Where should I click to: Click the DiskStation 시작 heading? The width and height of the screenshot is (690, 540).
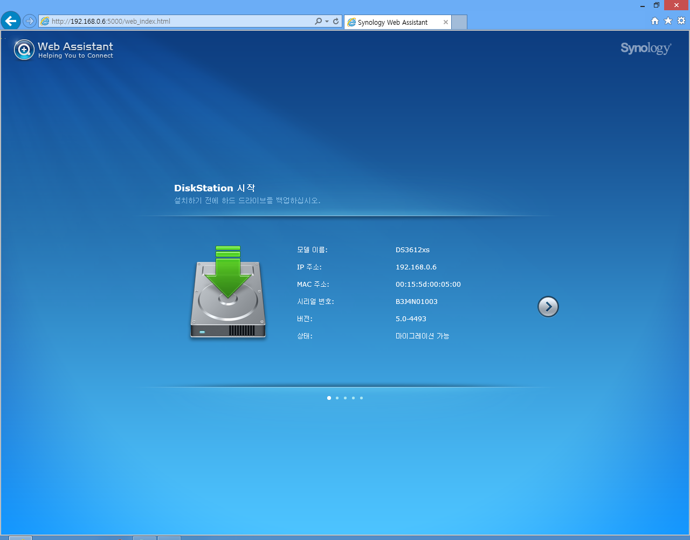tap(215, 188)
